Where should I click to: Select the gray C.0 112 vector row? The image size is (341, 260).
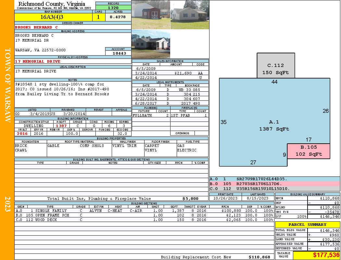275,188
